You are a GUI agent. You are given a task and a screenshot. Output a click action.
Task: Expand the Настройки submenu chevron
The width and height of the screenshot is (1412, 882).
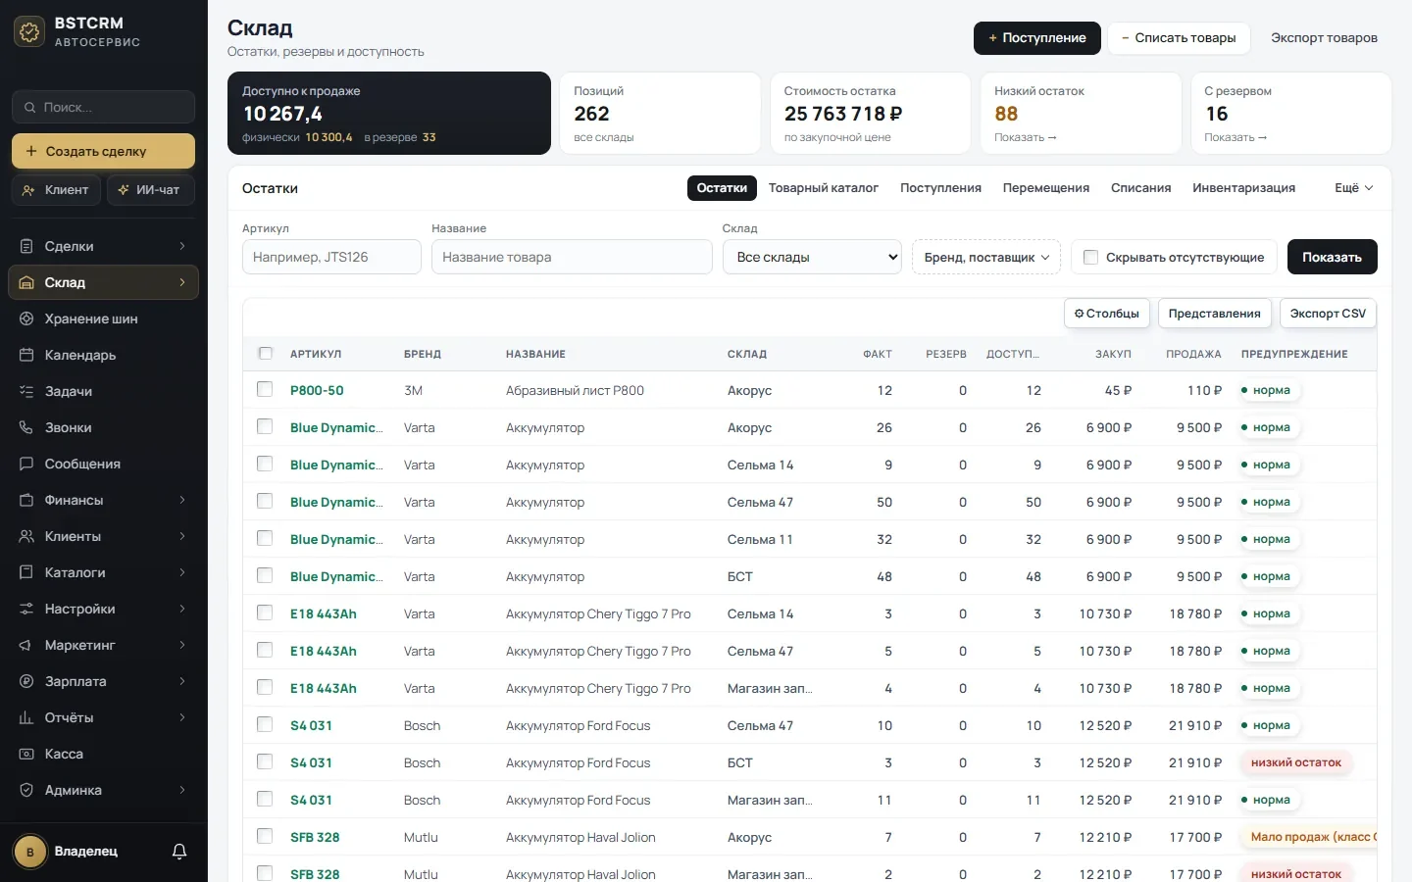point(182,609)
